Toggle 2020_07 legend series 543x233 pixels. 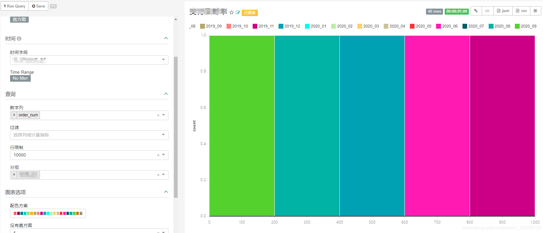pyautogui.click(x=473, y=26)
